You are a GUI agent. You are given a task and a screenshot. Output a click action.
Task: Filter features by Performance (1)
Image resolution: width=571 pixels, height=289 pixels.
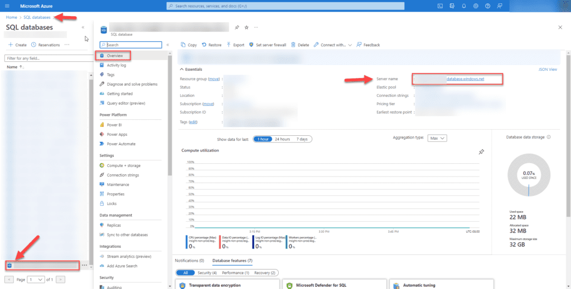coord(235,273)
